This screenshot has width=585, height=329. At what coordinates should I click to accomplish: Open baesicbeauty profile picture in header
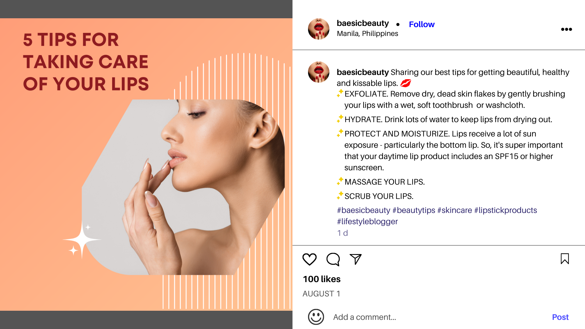318,29
